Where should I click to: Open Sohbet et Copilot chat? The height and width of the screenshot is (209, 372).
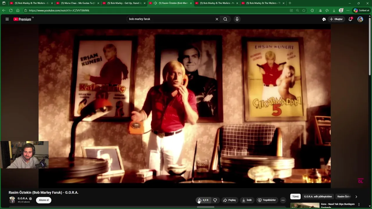tap(362, 10)
